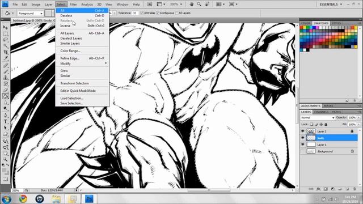Show the Background layer visibility box
The image size is (363, 204).
pos(302,151)
